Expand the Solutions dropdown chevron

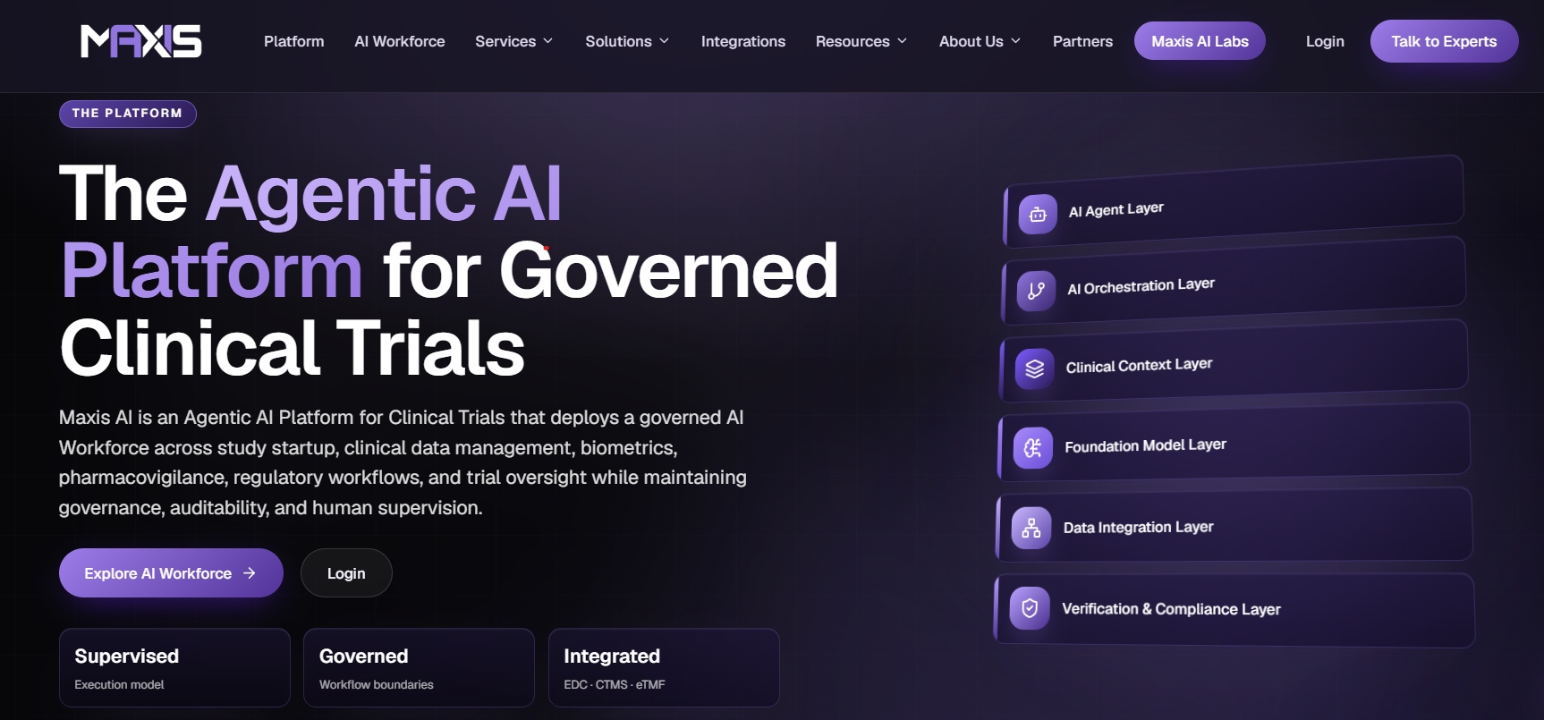(664, 41)
